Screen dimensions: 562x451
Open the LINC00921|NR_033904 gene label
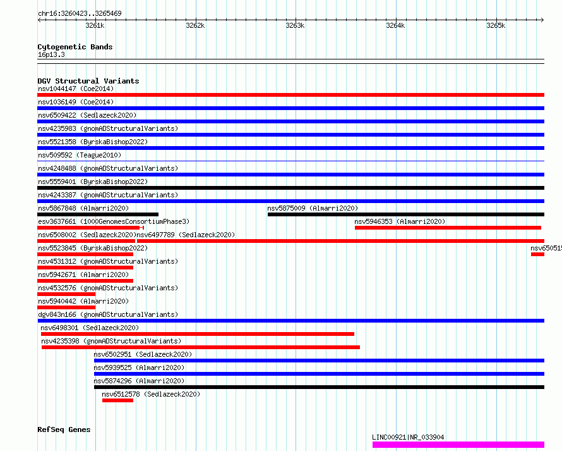[408, 437]
